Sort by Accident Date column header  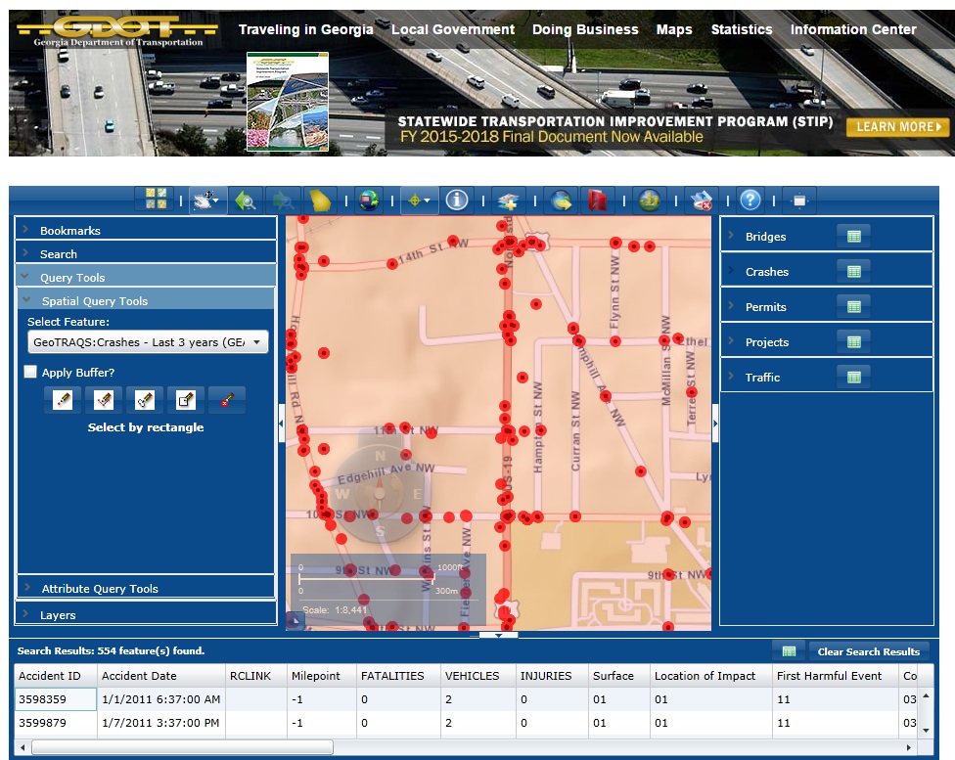160,675
